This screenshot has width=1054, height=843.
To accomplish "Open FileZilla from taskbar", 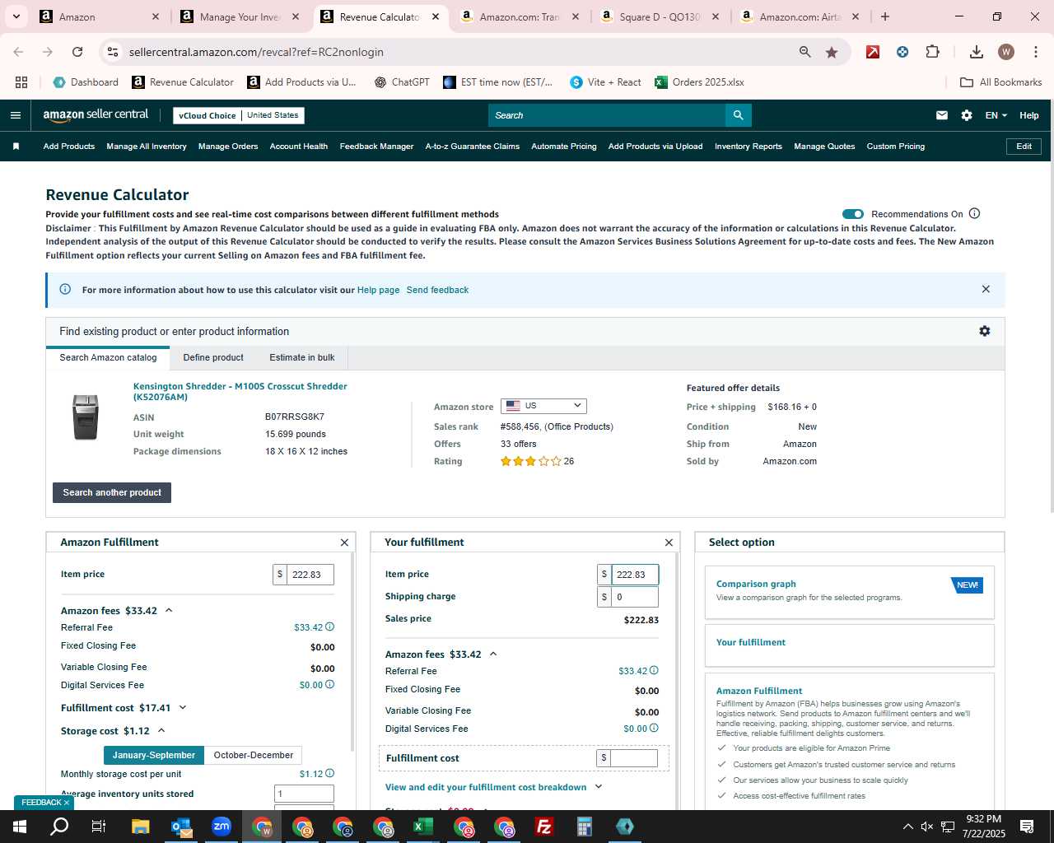I will pyautogui.click(x=543, y=827).
